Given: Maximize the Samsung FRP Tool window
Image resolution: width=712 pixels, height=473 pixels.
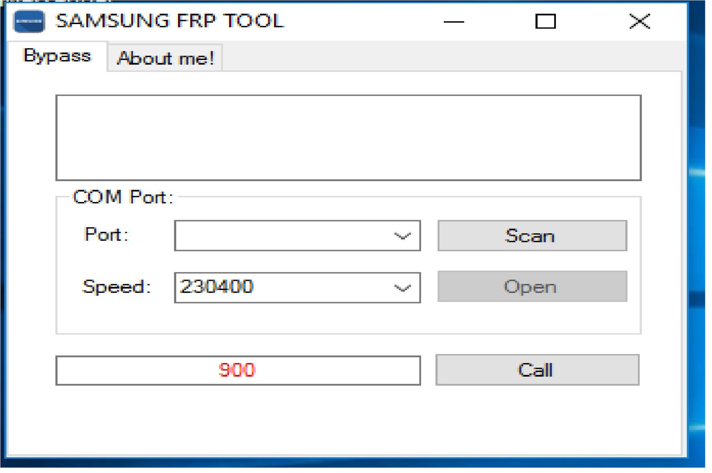Looking at the screenshot, I should tap(545, 21).
